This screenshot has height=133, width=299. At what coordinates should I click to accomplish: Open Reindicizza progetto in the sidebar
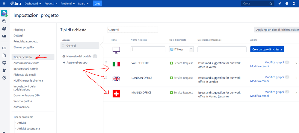(26, 42)
